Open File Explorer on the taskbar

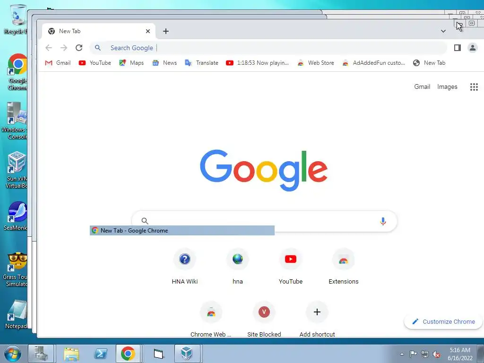pos(71,354)
